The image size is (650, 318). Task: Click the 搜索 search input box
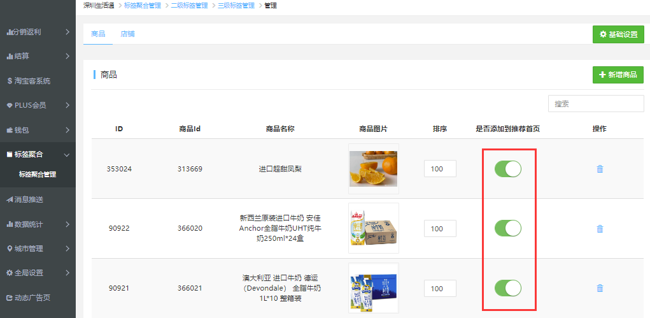pos(595,103)
